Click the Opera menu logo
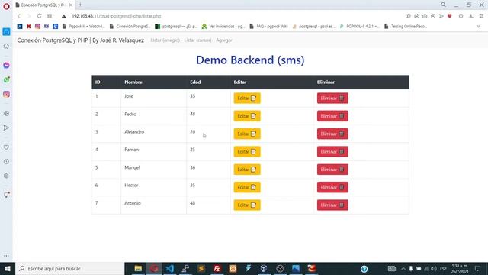This screenshot has height=275, width=488. (6, 6)
